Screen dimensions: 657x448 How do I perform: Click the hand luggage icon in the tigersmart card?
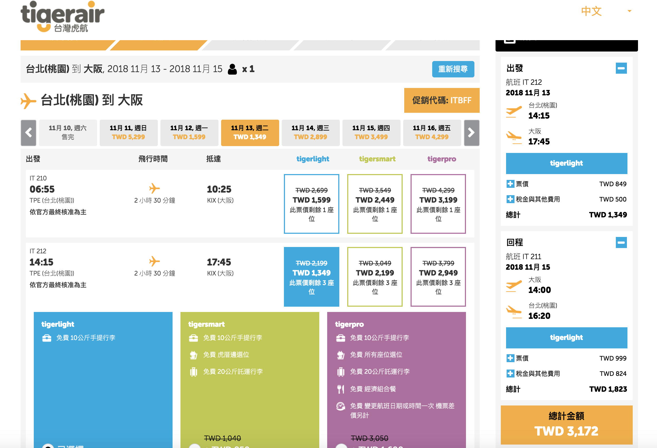(193, 338)
